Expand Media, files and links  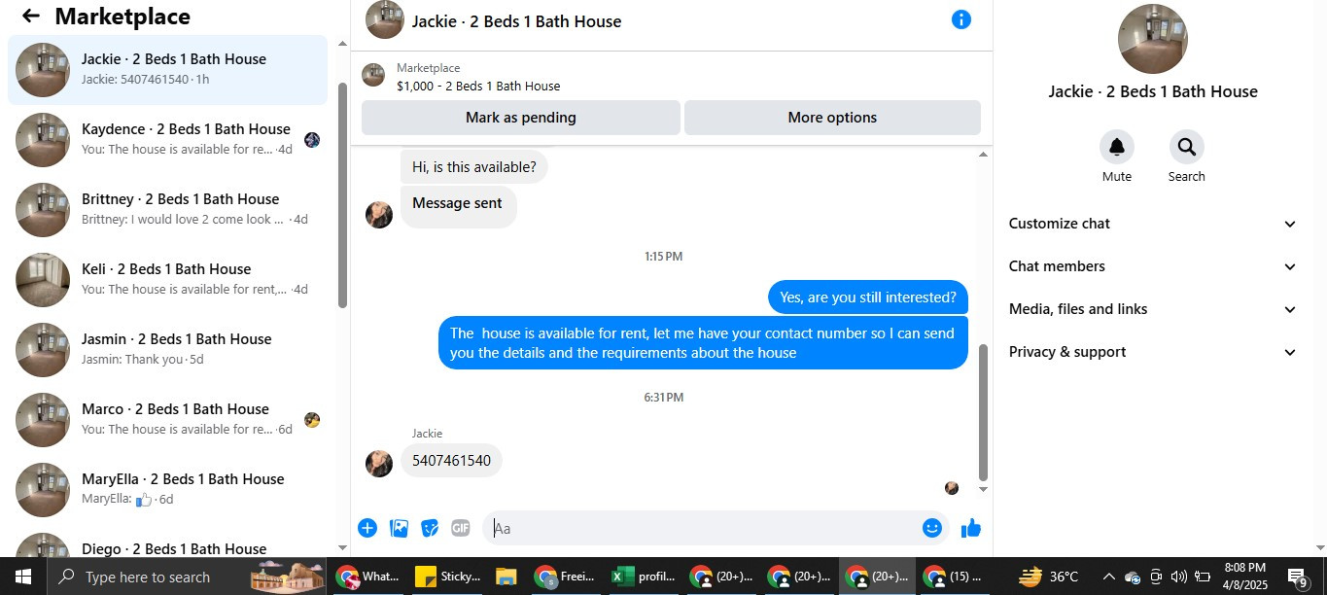tap(1152, 309)
